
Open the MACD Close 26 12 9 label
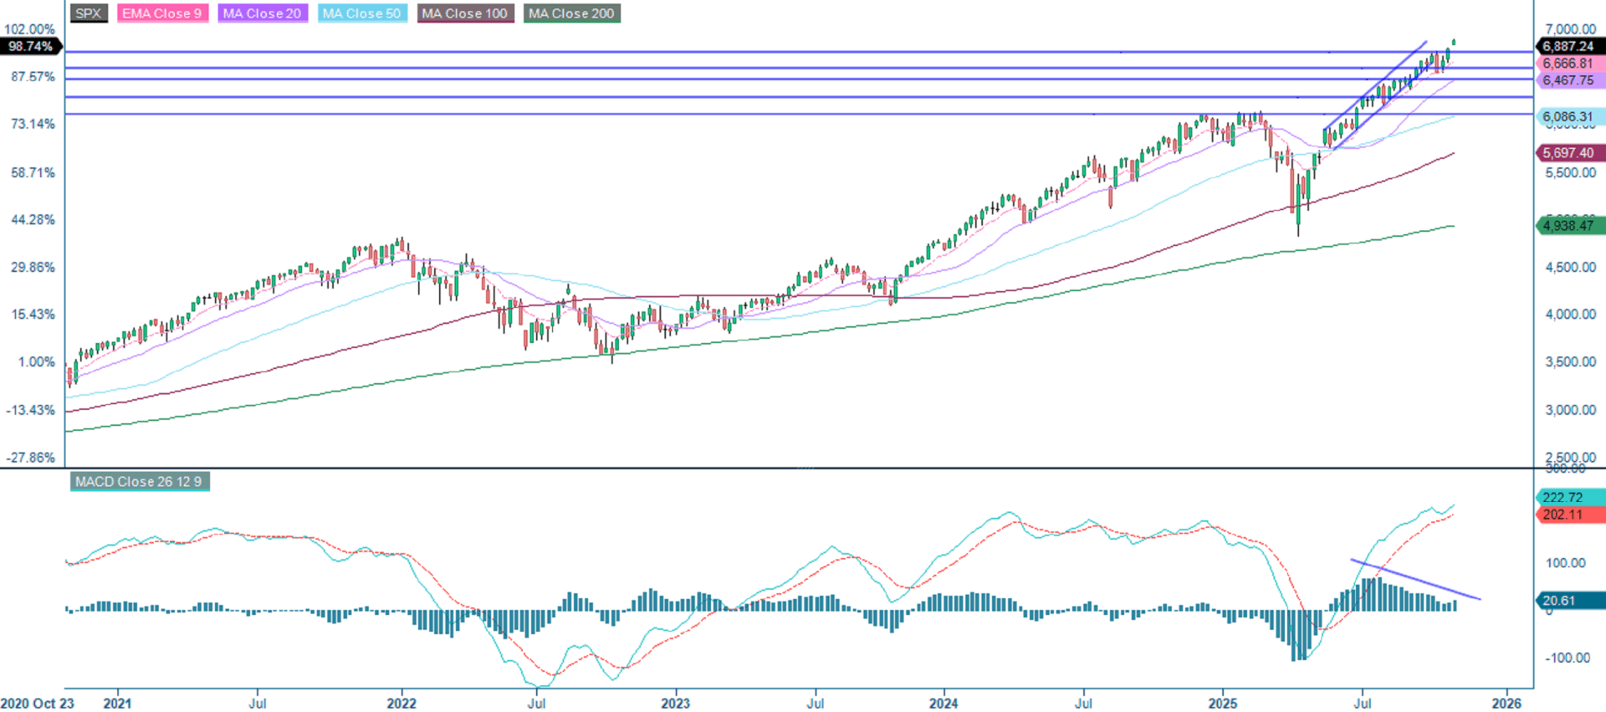pos(140,482)
